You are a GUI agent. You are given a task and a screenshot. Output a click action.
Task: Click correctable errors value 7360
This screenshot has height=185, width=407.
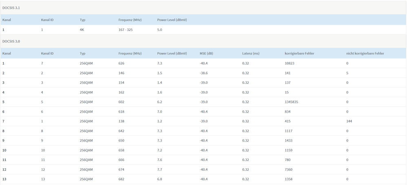tap(289, 170)
